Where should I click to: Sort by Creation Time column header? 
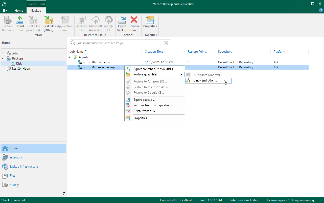tap(154, 52)
